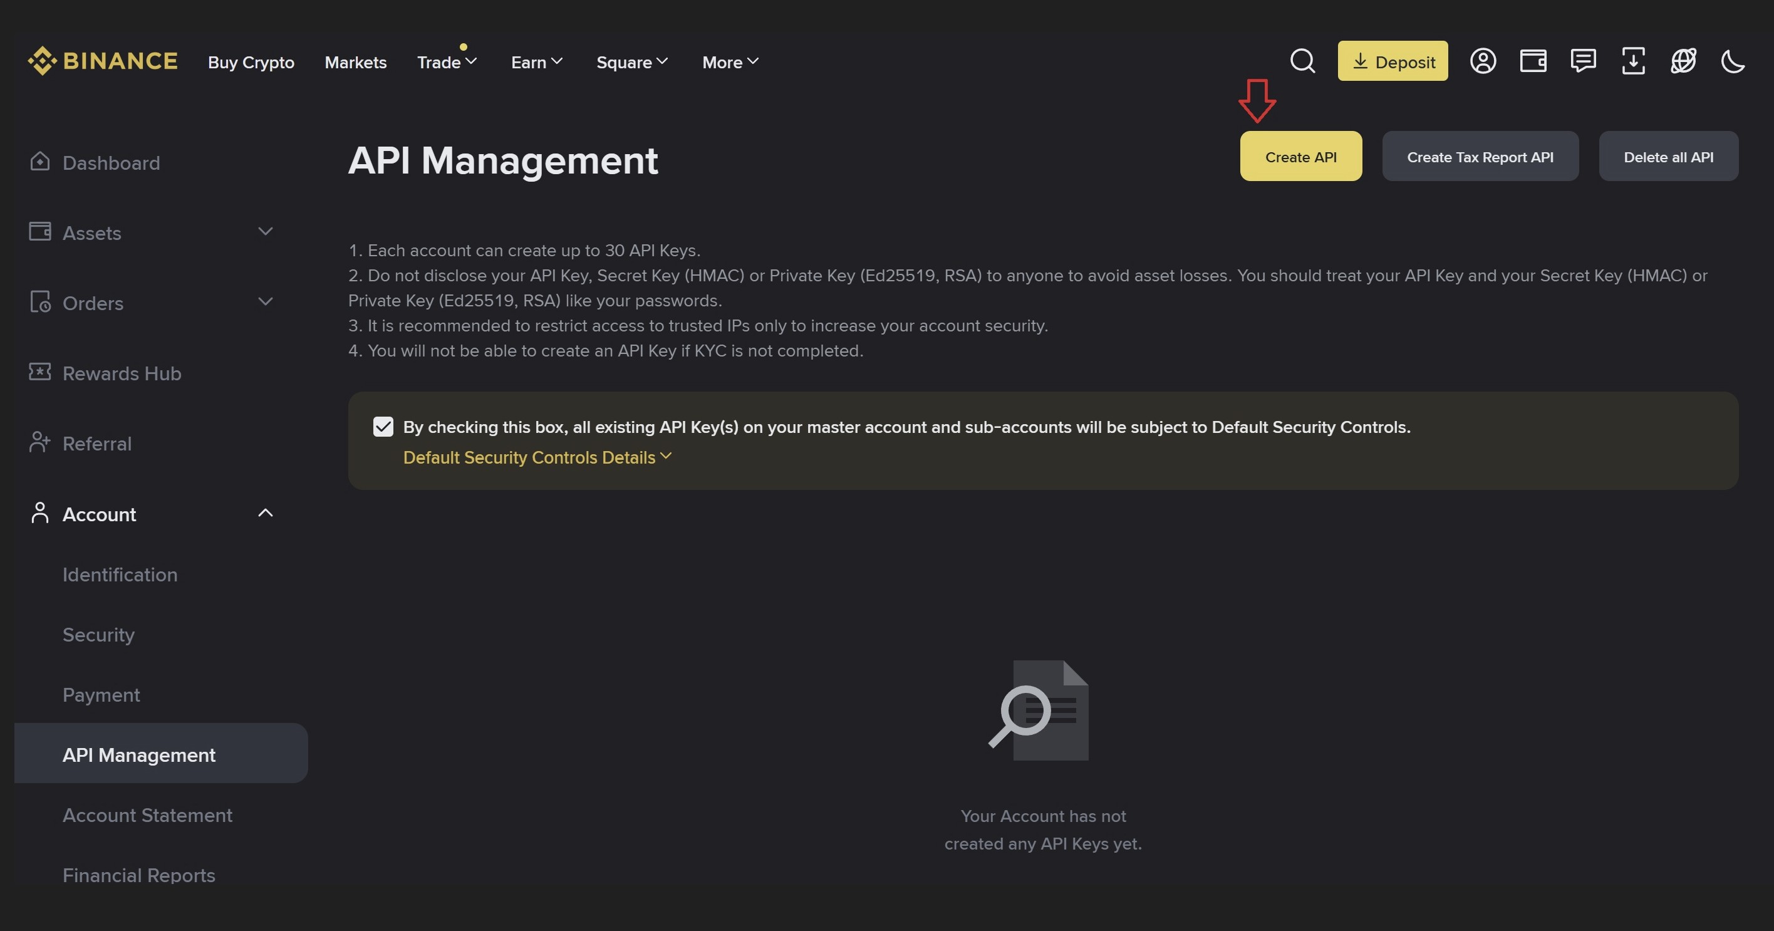1774x931 pixels.
Task: Click the app download icon
Action: 1633,61
